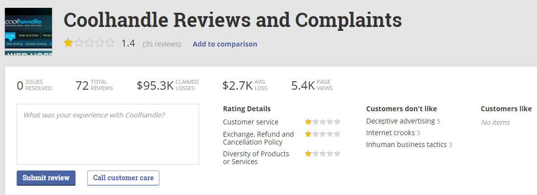
Task: Click the 72 Total Reviews statistic
Action: coord(94,85)
